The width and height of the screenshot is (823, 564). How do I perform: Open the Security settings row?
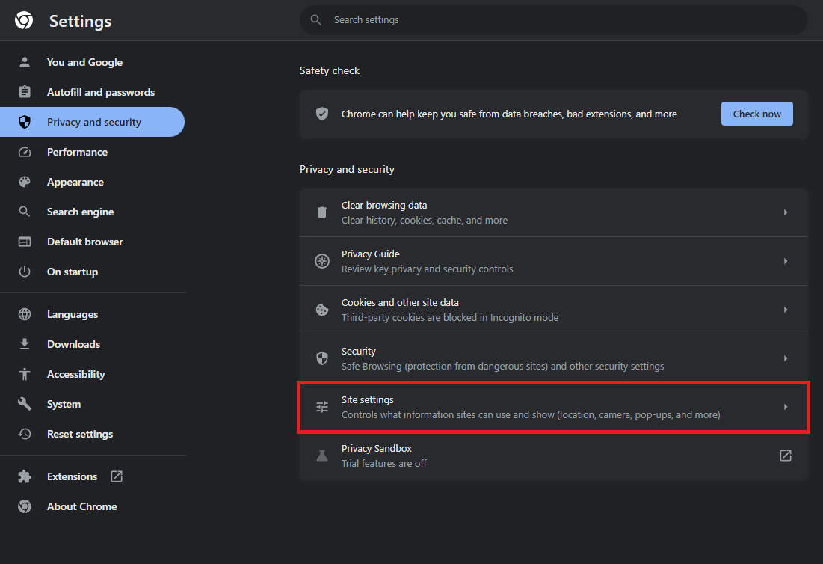click(553, 358)
